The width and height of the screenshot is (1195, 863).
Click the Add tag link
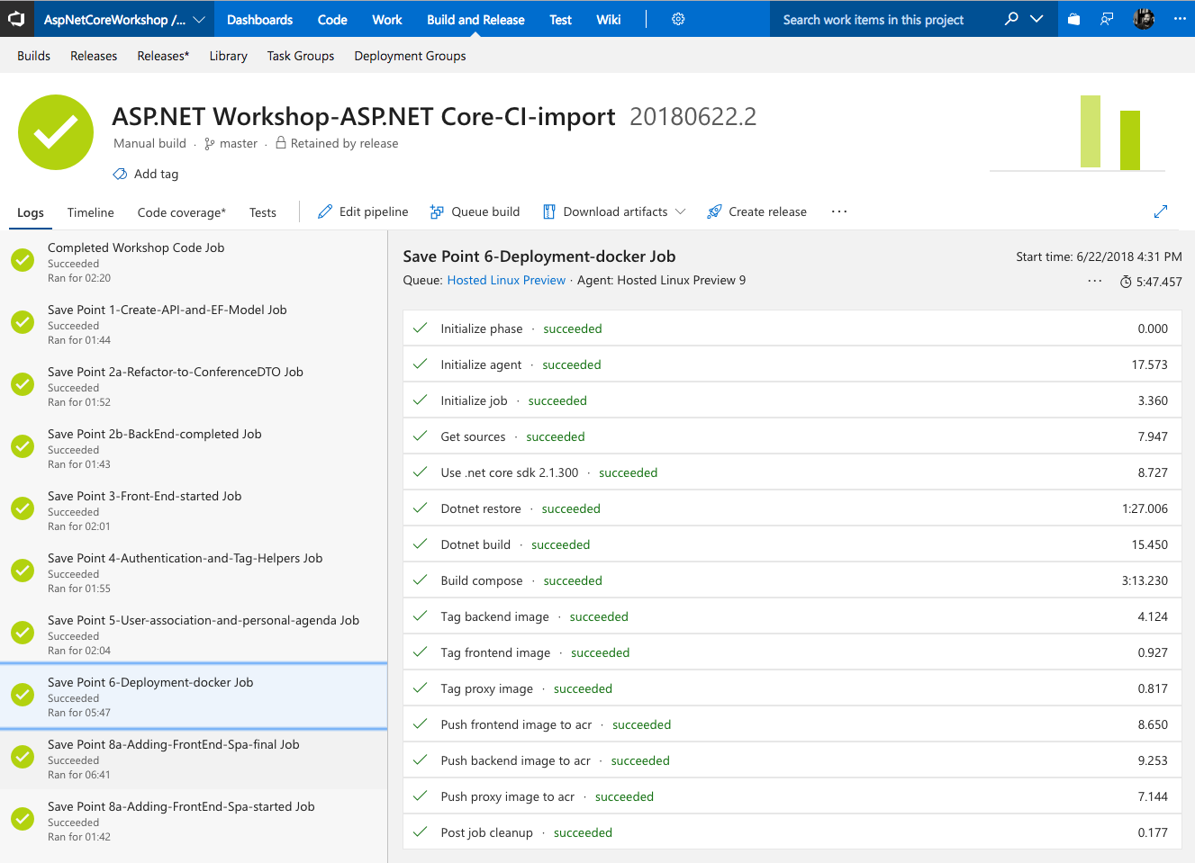[156, 174]
